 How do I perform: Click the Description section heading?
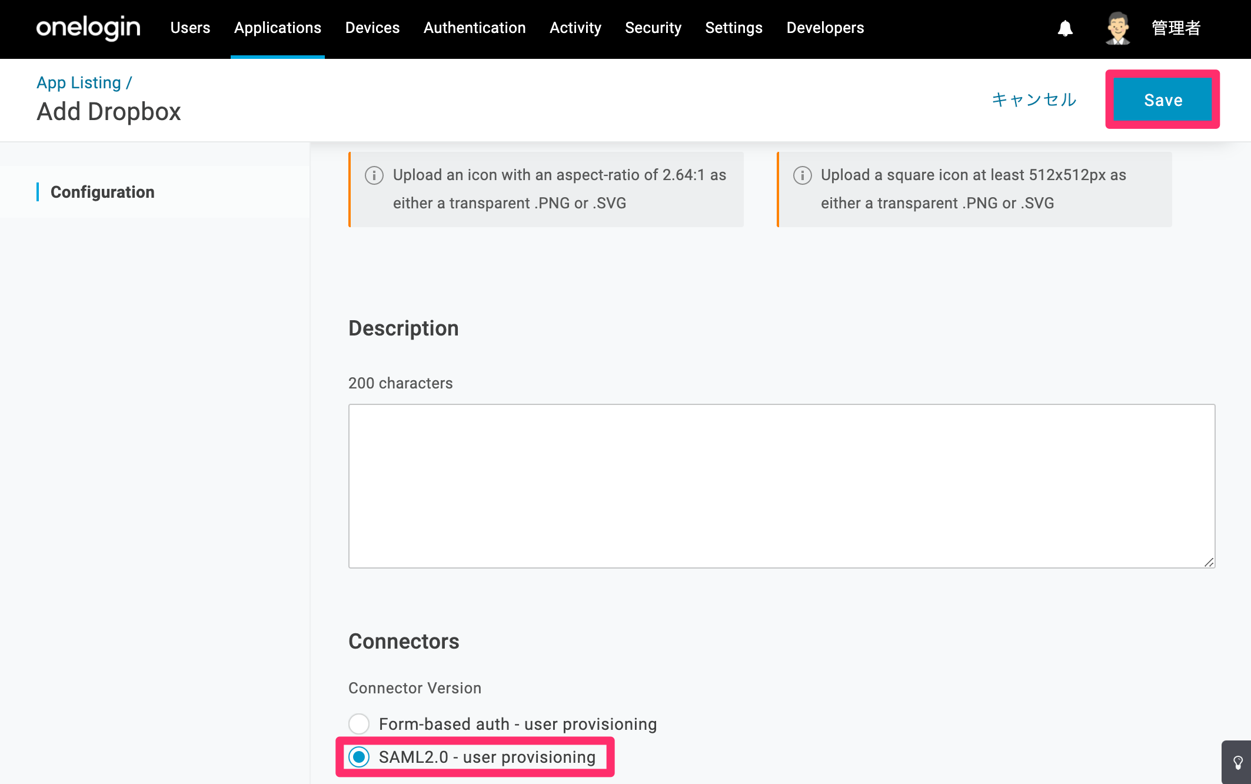[404, 328]
